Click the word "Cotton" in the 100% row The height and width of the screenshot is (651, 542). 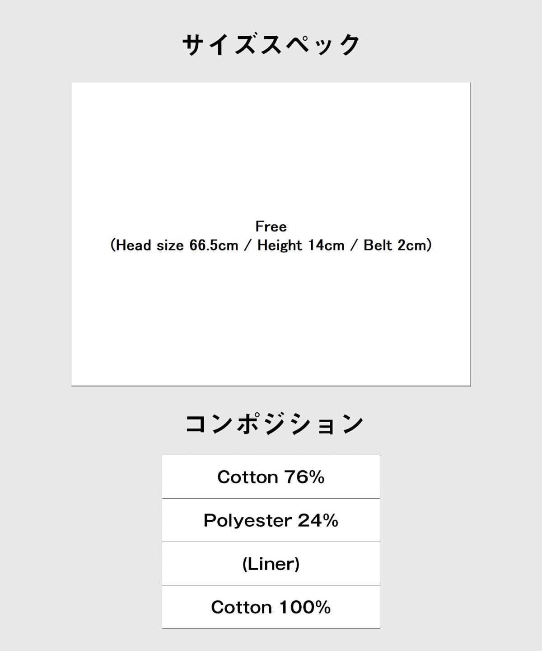pos(242,607)
